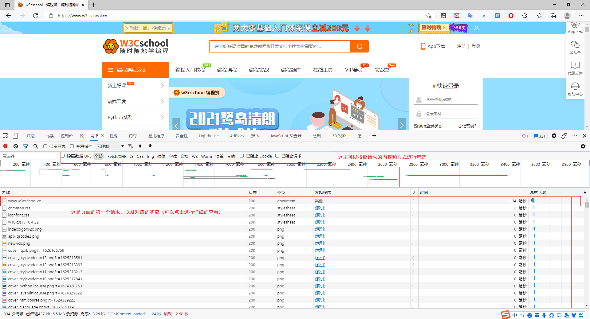This screenshot has height=319, width=590.
Task: Toggle device emulation icon
Action: [x=15, y=136]
